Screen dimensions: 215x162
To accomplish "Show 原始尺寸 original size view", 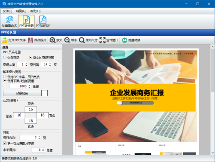I will [88, 40].
